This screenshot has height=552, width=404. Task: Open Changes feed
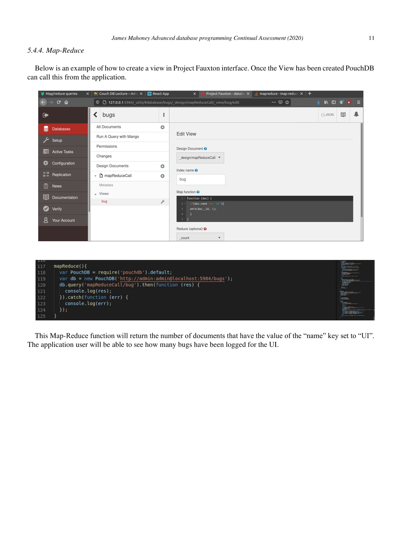coord(104,156)
